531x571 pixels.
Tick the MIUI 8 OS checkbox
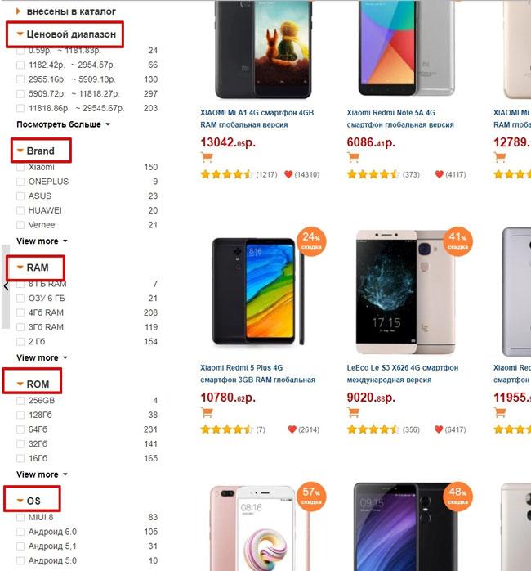(x=20, y=517)
